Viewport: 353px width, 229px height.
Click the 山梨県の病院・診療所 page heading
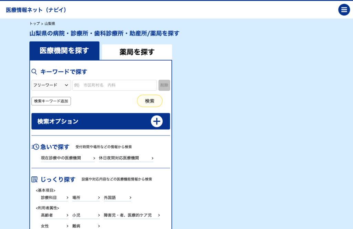[x=104, y=33]
